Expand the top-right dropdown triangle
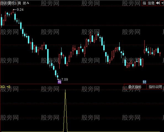This screenshot has width=164, height=132. click(x=162, y=3)
